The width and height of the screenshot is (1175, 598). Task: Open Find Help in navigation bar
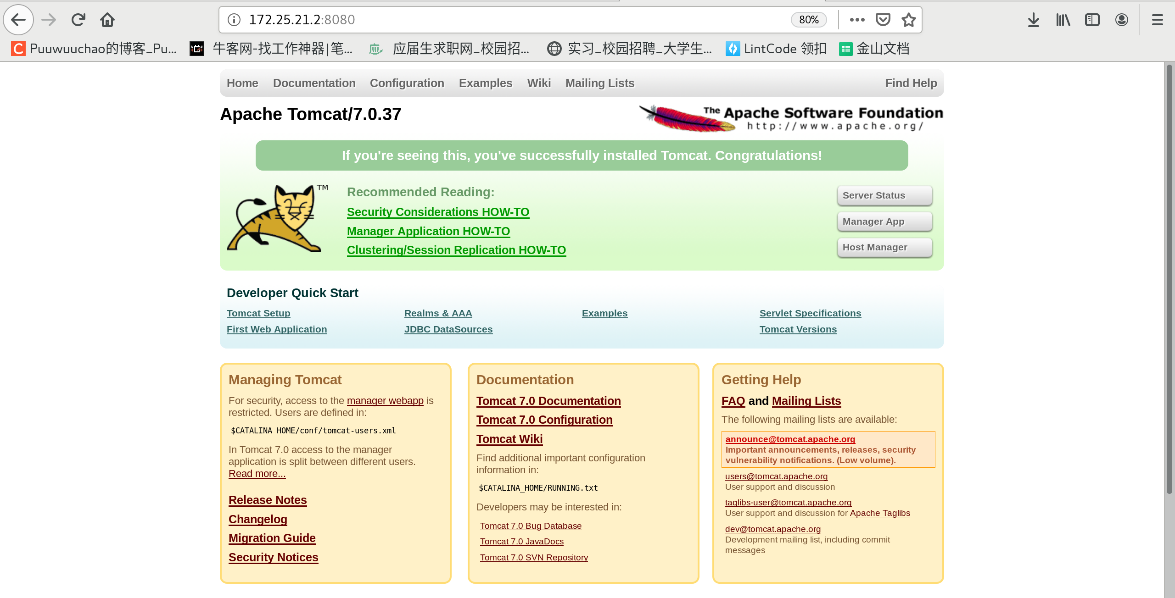click(x=911, y=83)
